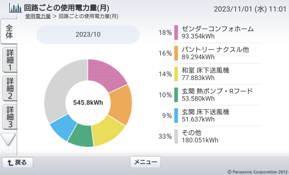Click the orange パントリー ナクスル他 swatch
The image size is (289, 175).
[176, 53]
